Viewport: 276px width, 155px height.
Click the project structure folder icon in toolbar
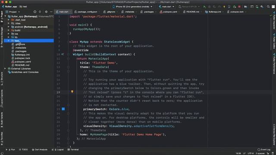pyautogui.click(x=245, y=7)
